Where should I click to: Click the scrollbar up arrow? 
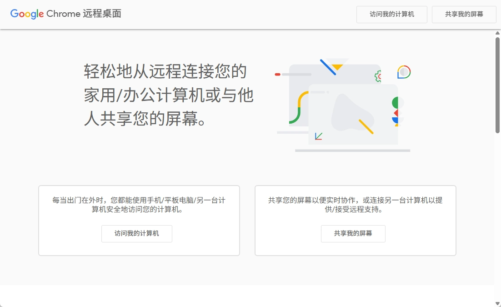[x=497, y=33]
